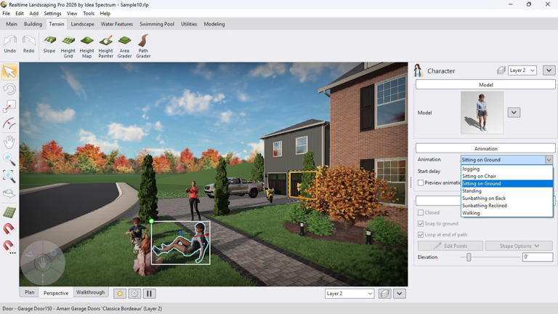Pause the animation playback
This screenshot has height=314, width=558.
click(x=149, y=294)
